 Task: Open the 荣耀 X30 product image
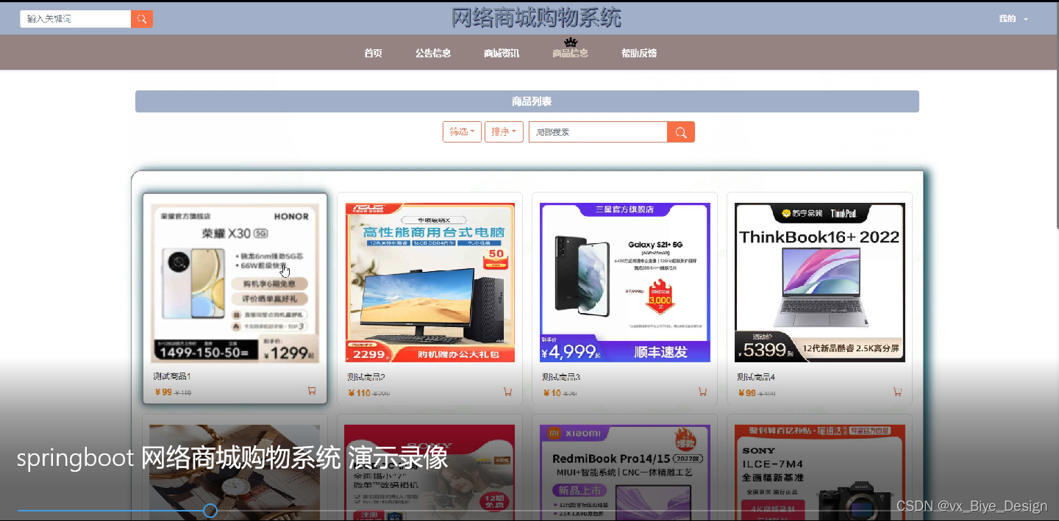click(235, 283)
